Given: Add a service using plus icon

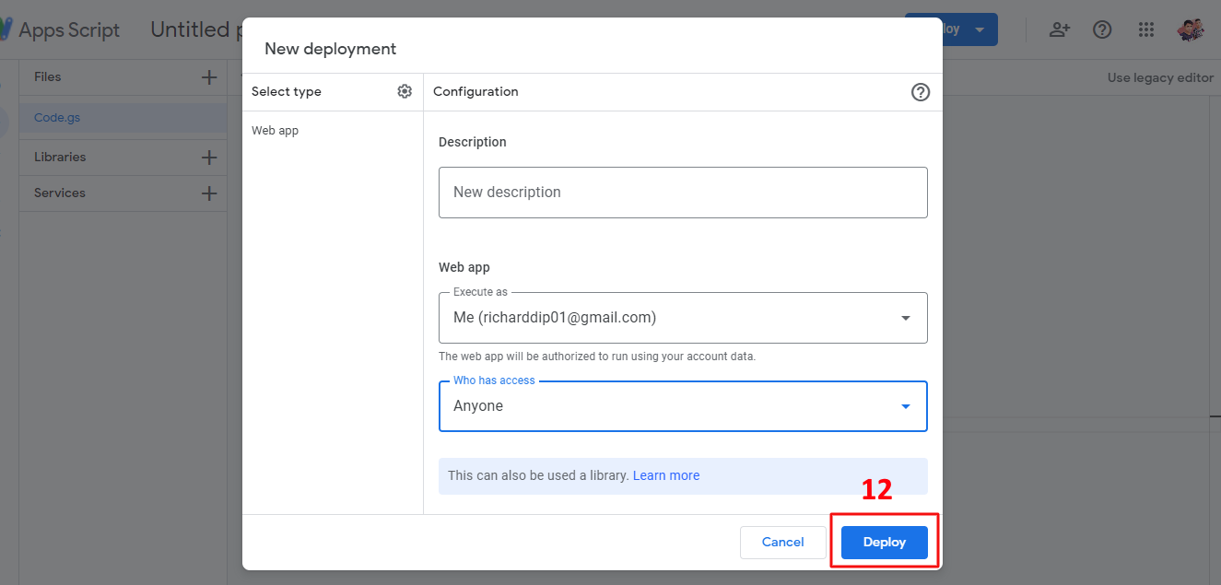Looking at the screenshot, I should pos(209,193).
